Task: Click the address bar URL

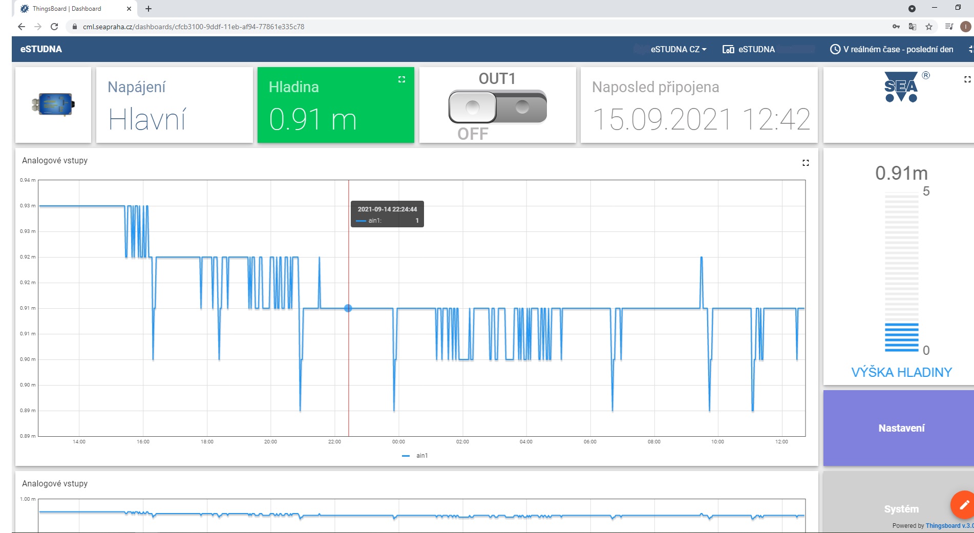Action: (x=194, y=27)
